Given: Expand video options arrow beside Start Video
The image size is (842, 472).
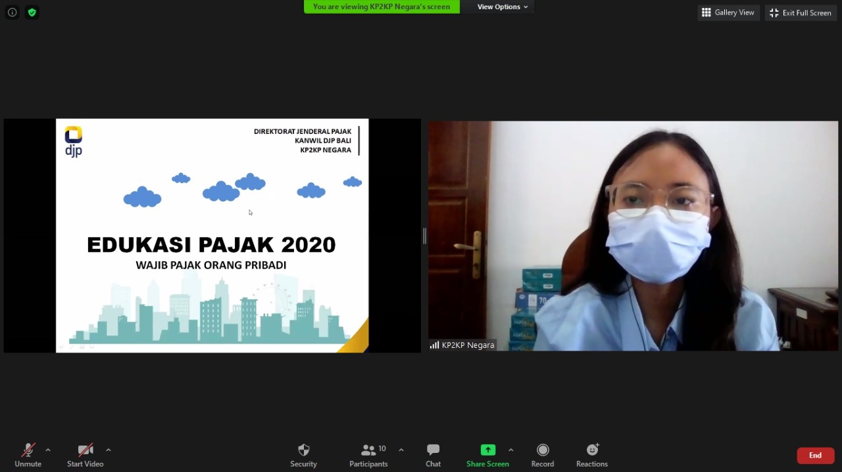Looking at the screenshot, I should coord(108,450).
